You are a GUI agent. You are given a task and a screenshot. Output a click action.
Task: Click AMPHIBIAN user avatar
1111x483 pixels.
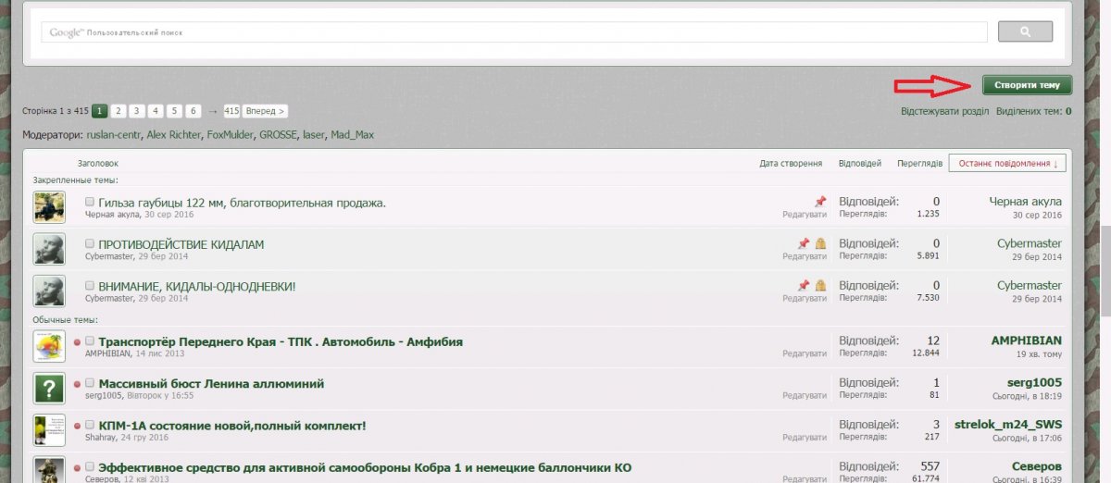coord(49,346)
